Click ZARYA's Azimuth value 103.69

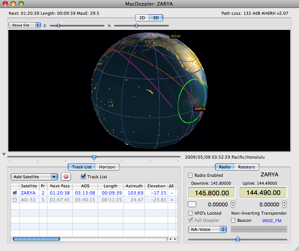(x=135, y=193)
